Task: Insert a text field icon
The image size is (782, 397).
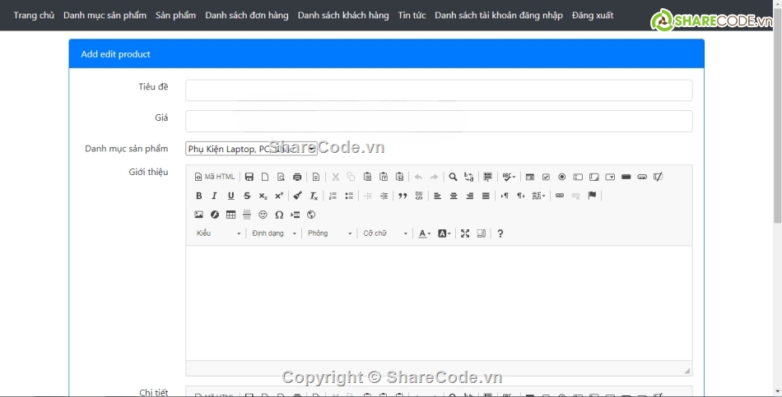Action: (x=578, y=177)
